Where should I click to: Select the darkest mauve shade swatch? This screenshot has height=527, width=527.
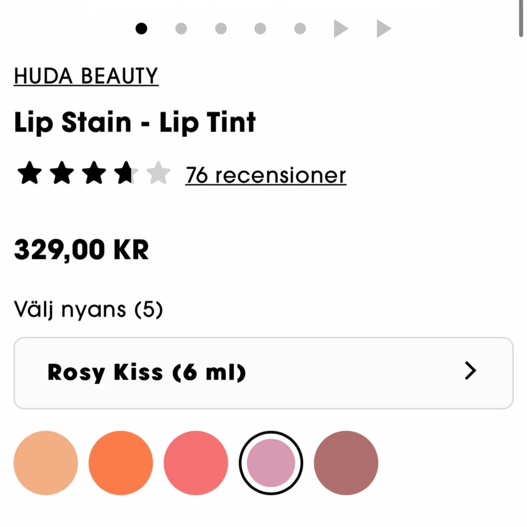point(346,462)
